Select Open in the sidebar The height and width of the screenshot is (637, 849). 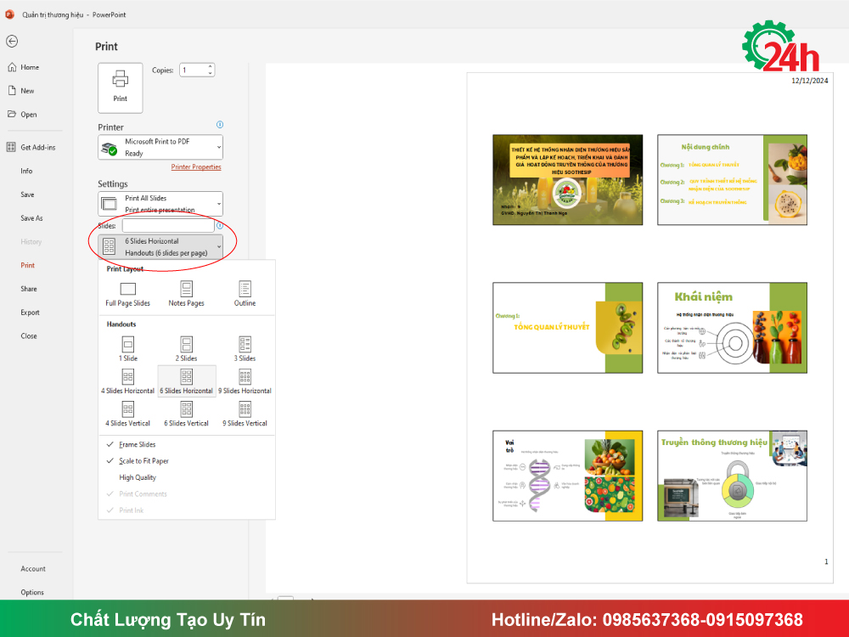click(x=23, y=115)
